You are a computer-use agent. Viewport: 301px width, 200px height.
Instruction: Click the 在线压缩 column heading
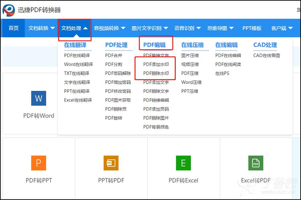tap(192, 45)
